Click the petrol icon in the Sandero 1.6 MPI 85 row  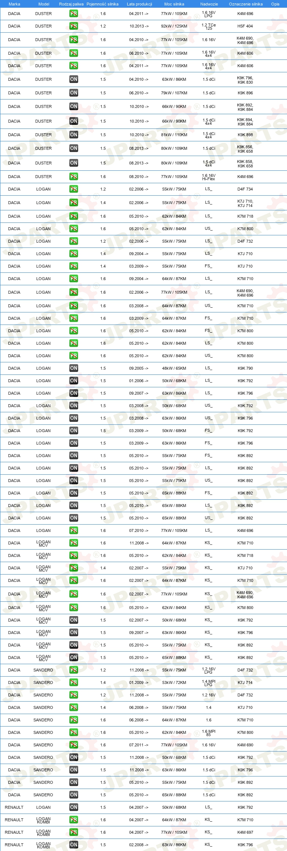click(74, 732)
